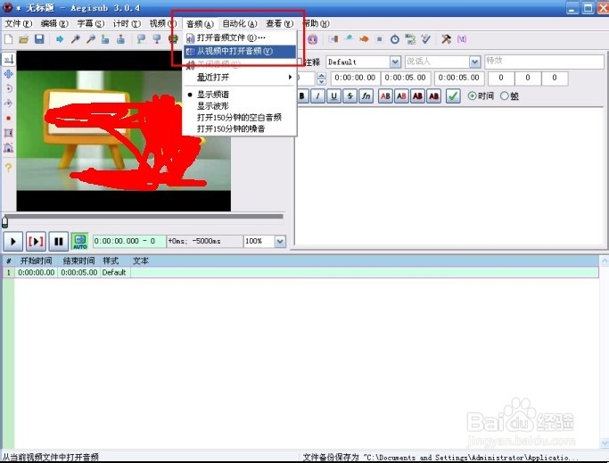The height and width of the screenshot is (463, 609).
Task: Expand the 最近打开 recent submenu
Action: point(240,78)
